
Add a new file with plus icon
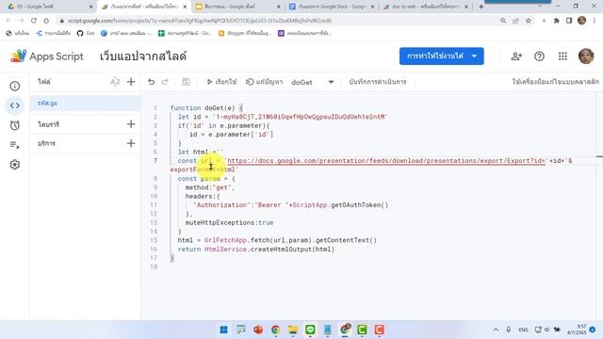131,82
